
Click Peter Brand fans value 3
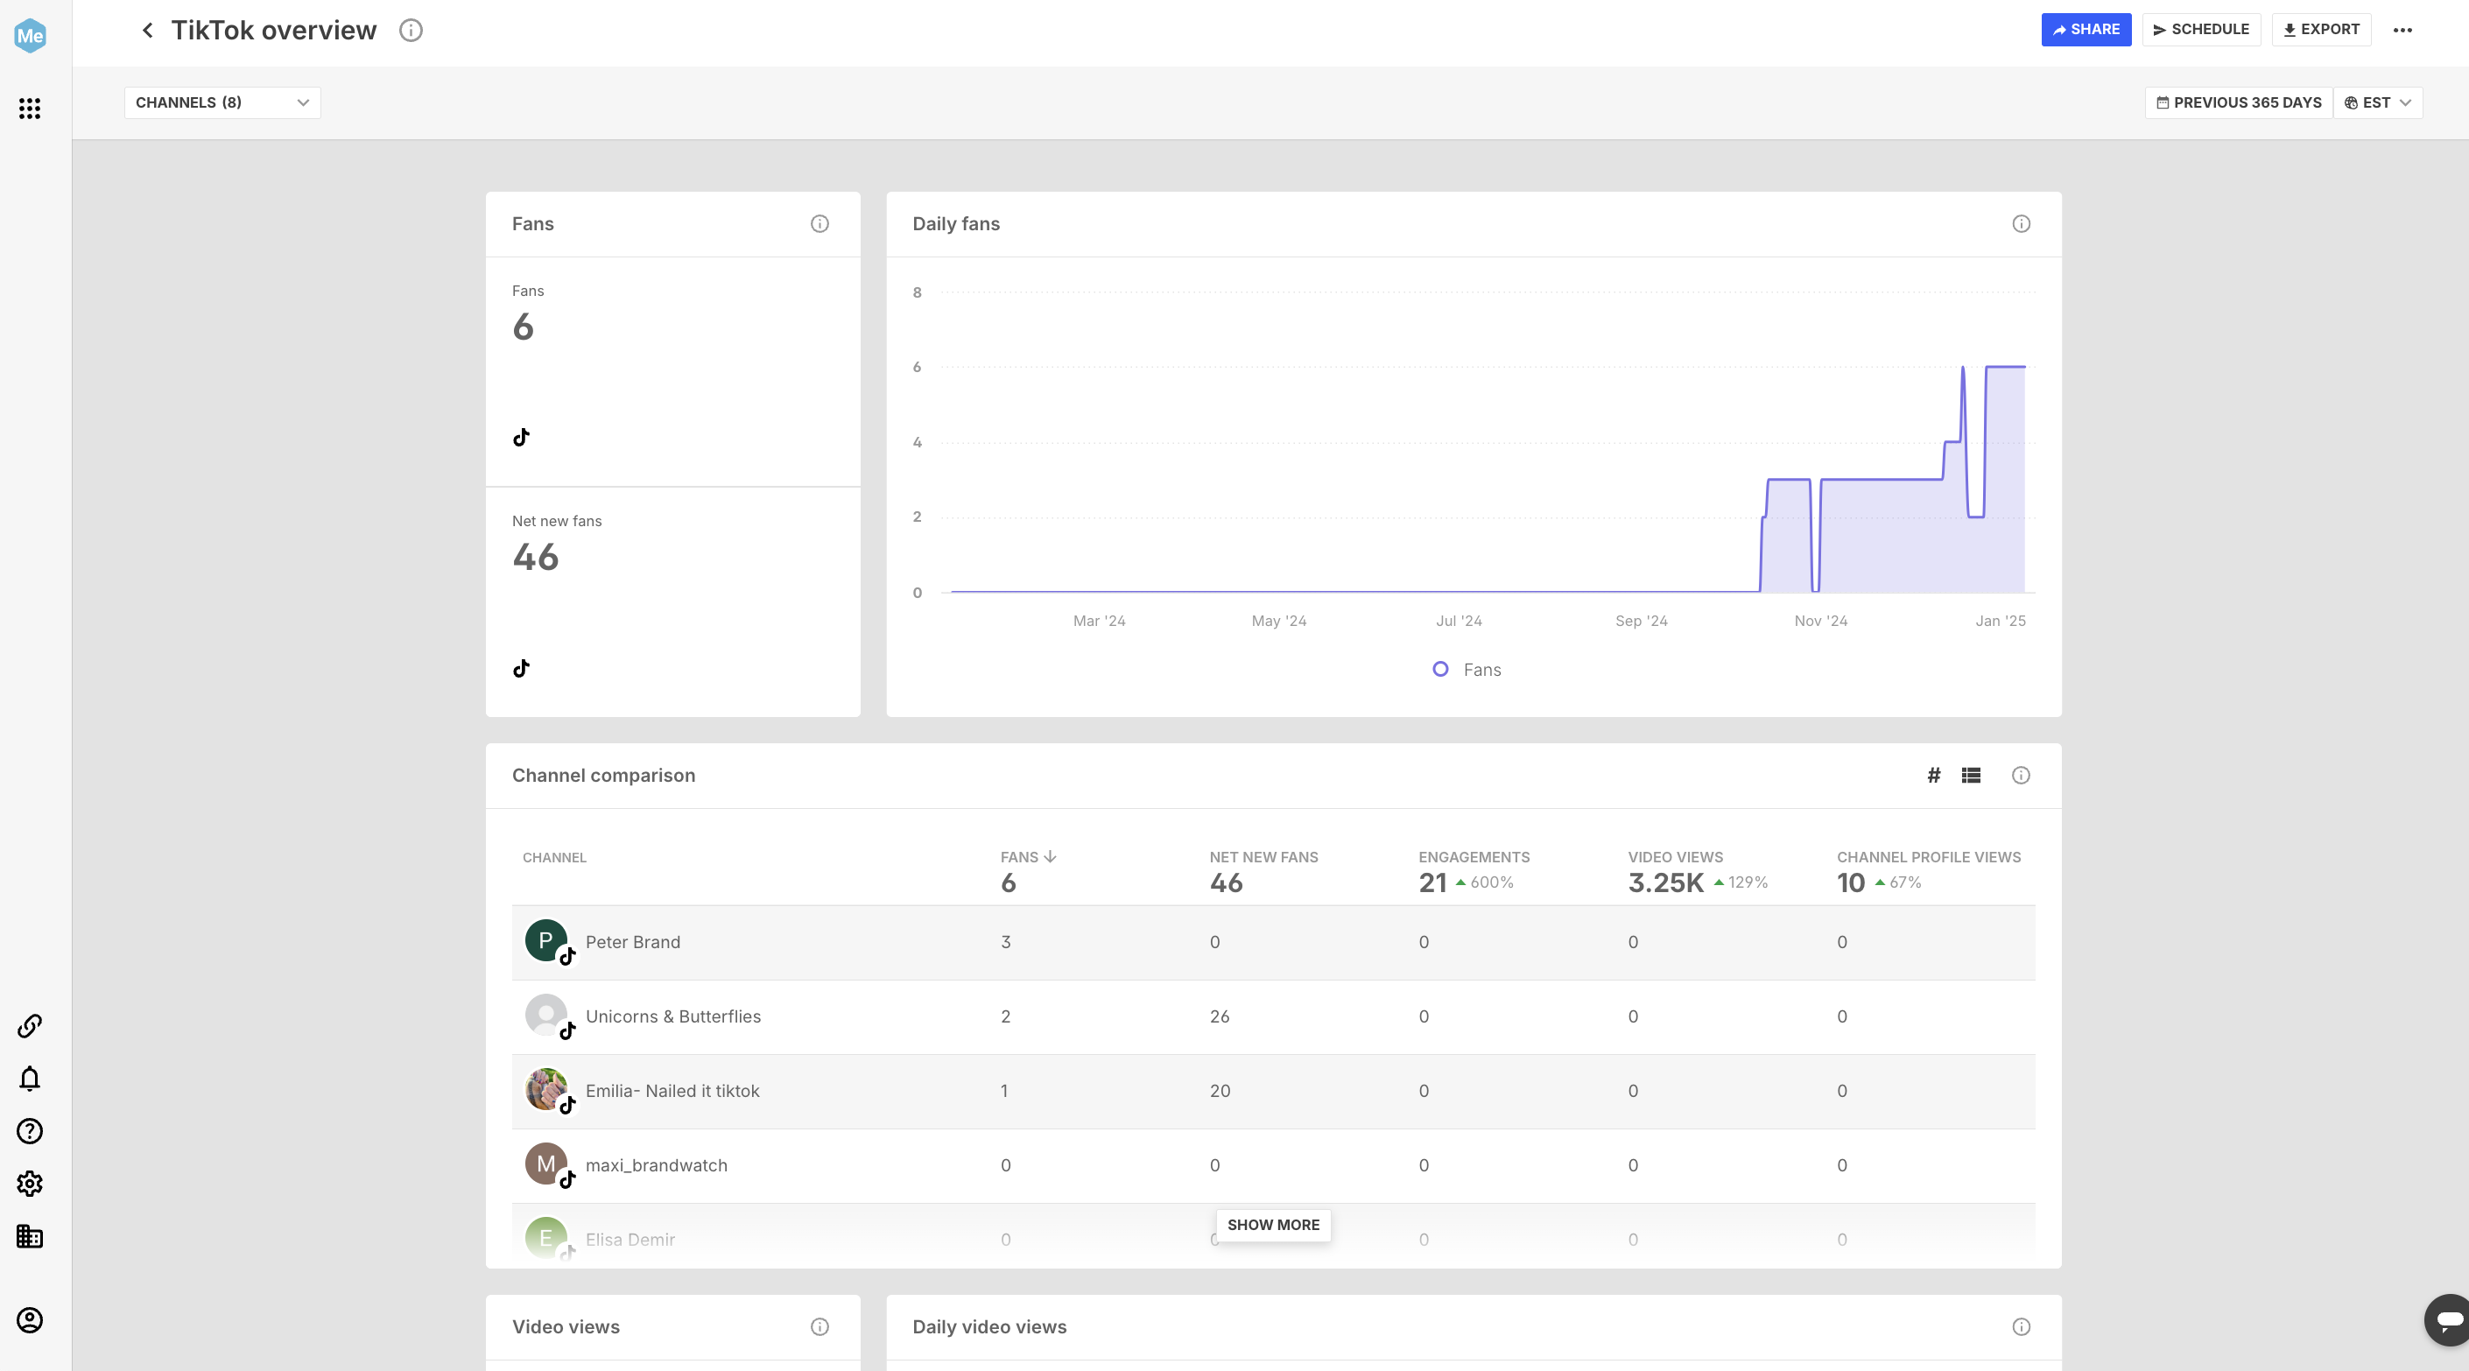point(1005,942)
